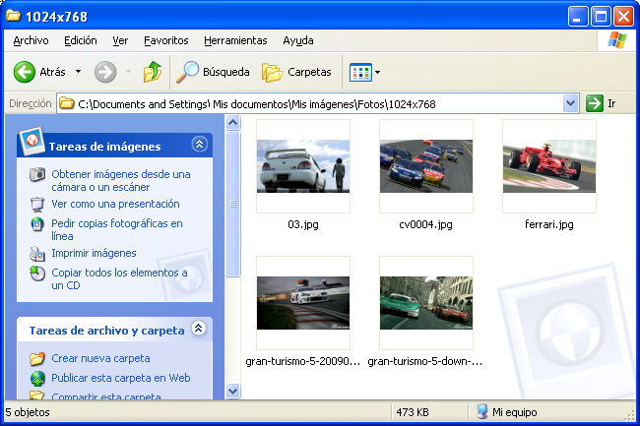Maximize the 1024x768 window
Image resolution: width=640 pixels, height=426 pixels.
(x=601, y=17)
